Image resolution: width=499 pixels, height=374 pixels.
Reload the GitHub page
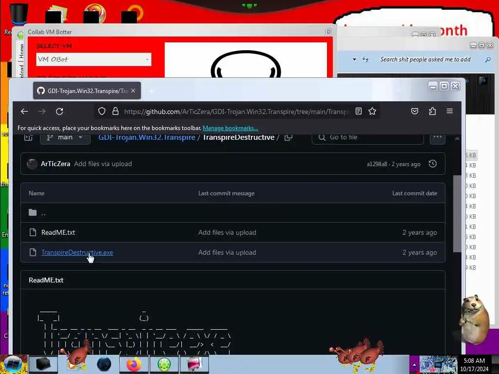[x=59, y=112]
